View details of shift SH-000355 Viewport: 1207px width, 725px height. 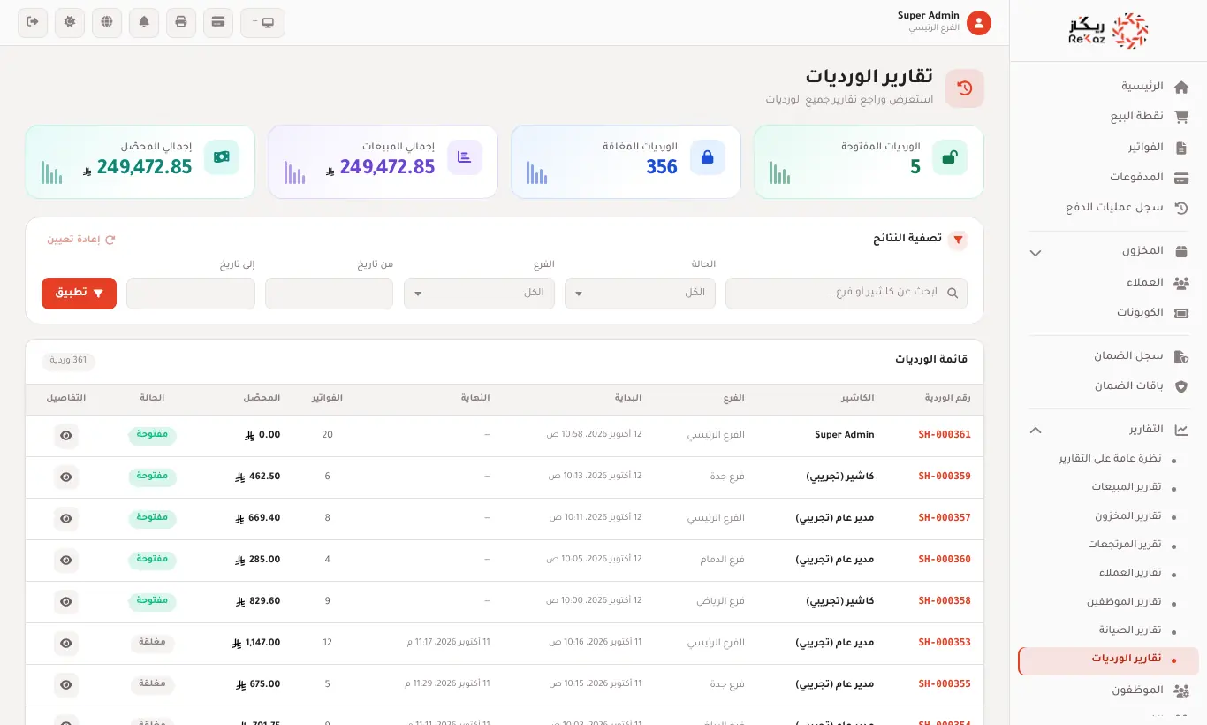tap(66, 685)
